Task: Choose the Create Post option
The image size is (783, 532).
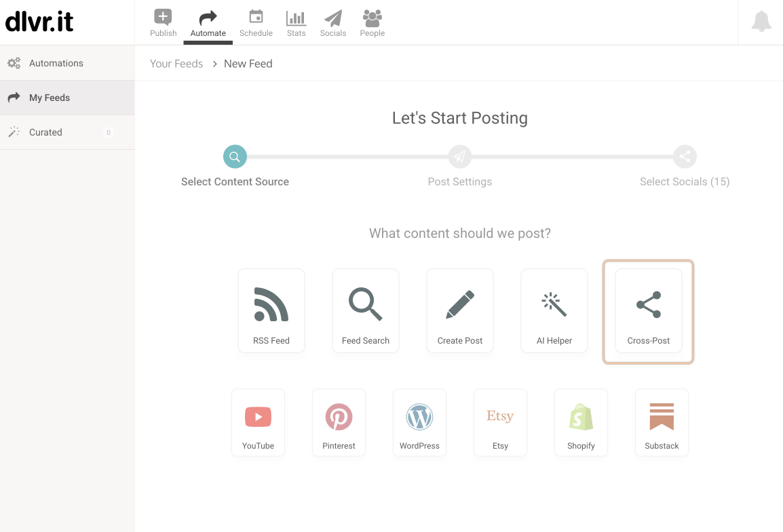Action: (460, 310)
